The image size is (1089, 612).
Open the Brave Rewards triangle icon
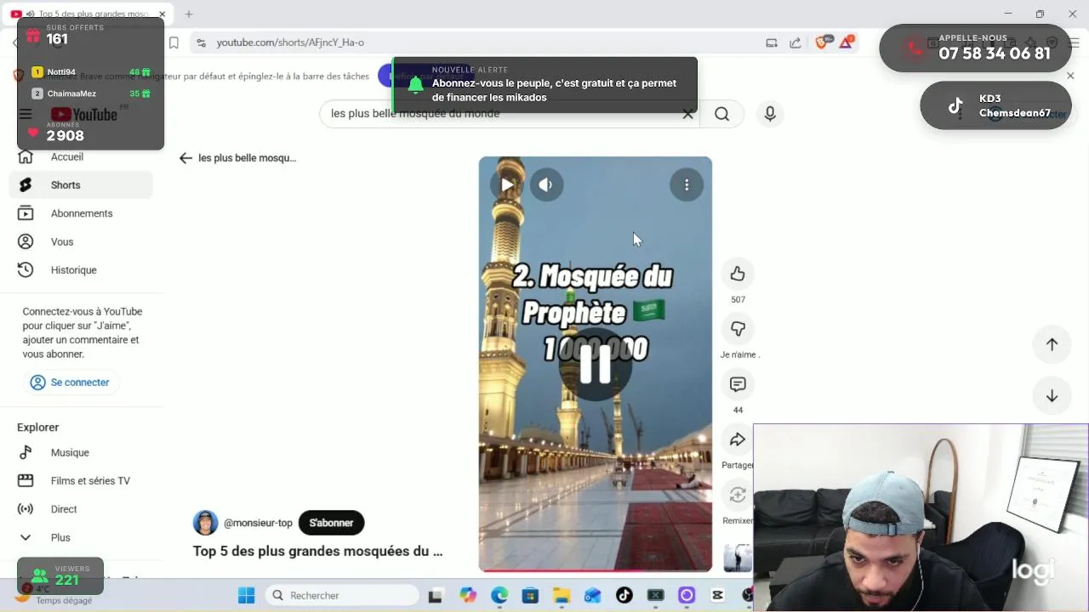pyautogui.click(x=847, y=42)
